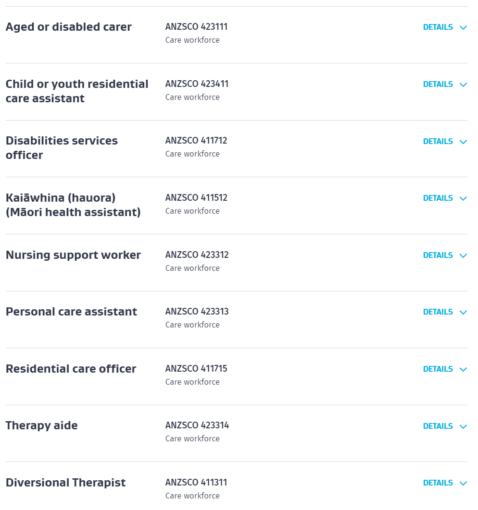Click the Therapy aide chevron arrow
The image size is (478, 510).
tap(463, 427)
